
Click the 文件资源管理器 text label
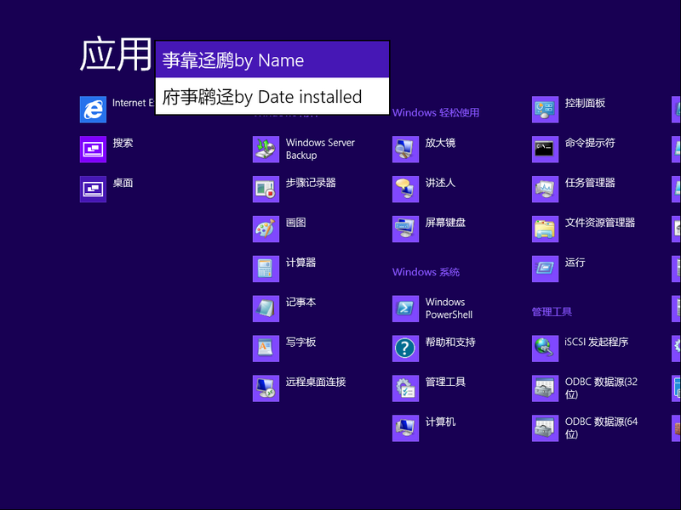pos(600,223)
